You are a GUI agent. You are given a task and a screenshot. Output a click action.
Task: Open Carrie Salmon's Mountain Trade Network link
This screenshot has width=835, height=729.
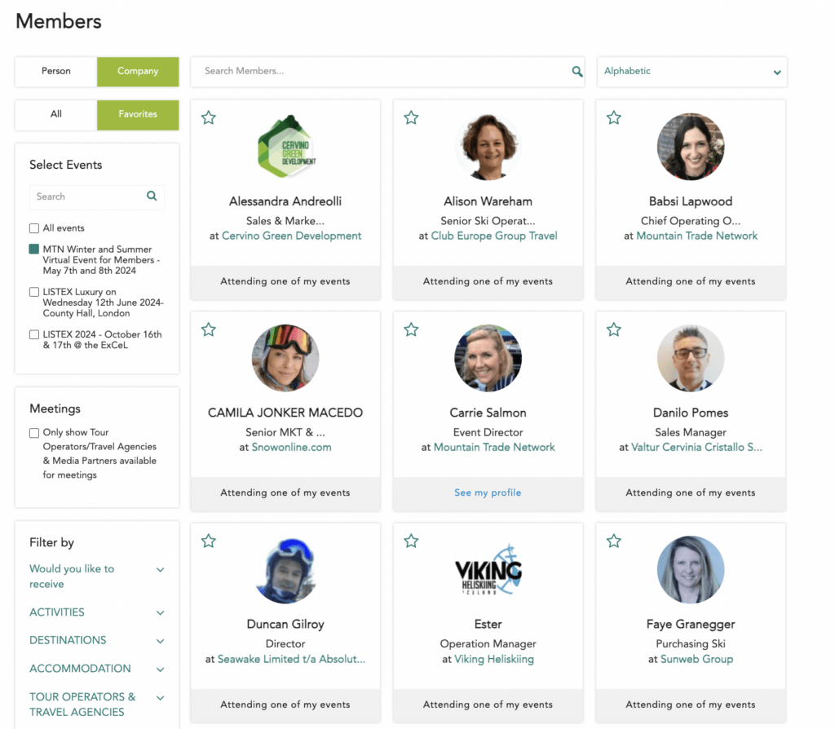tap(494, 448)
